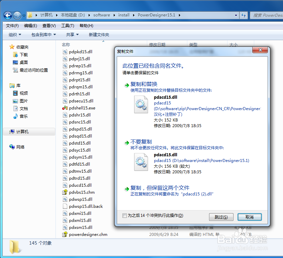Check 为之后 14 个冲突执行此操作 checkbox
The height and width of the screenshot is (258, 283).
pos(124,216)
